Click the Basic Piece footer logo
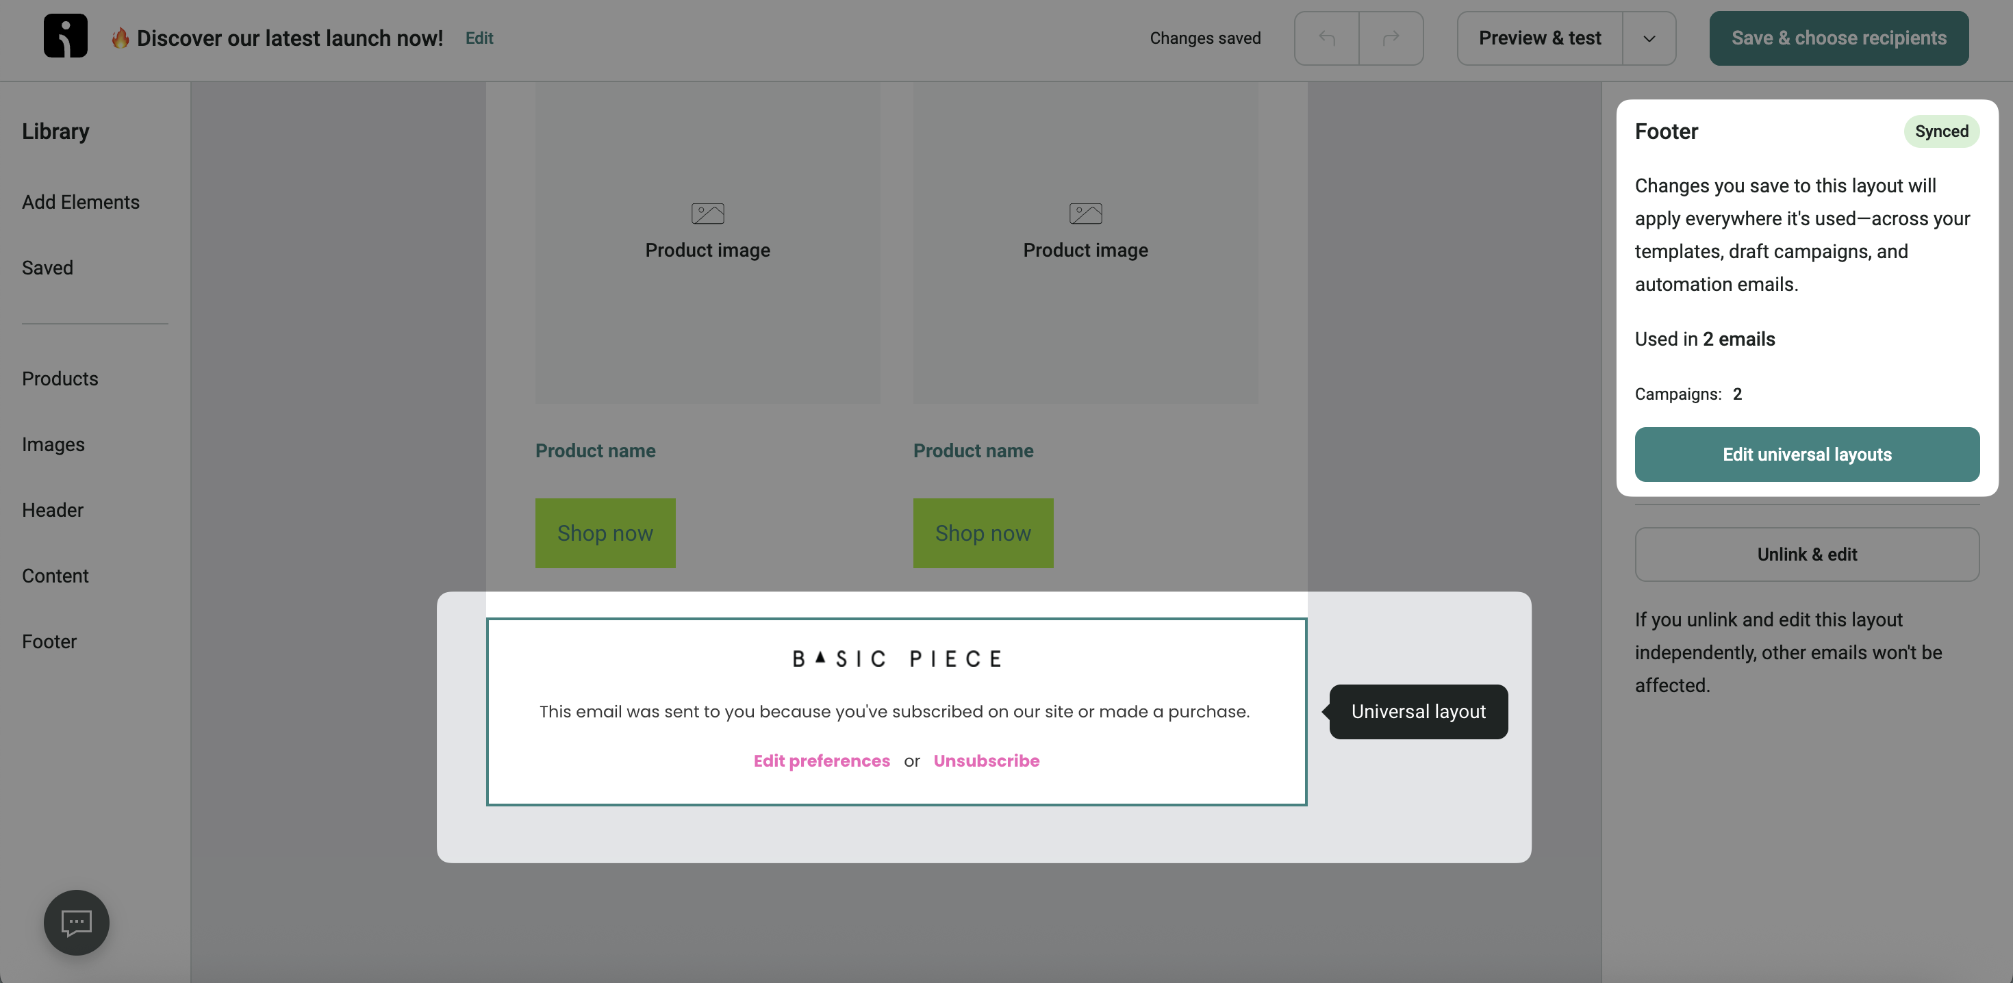 (x=896, y=659)
